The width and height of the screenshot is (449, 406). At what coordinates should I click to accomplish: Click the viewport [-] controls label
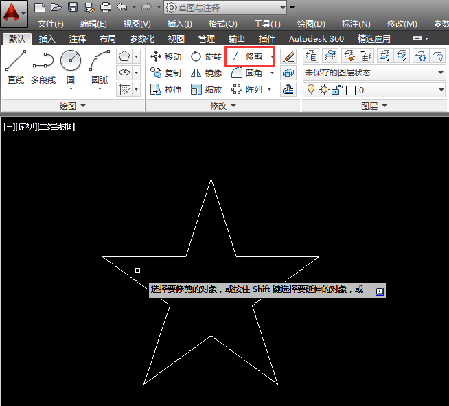click(8, 127)
